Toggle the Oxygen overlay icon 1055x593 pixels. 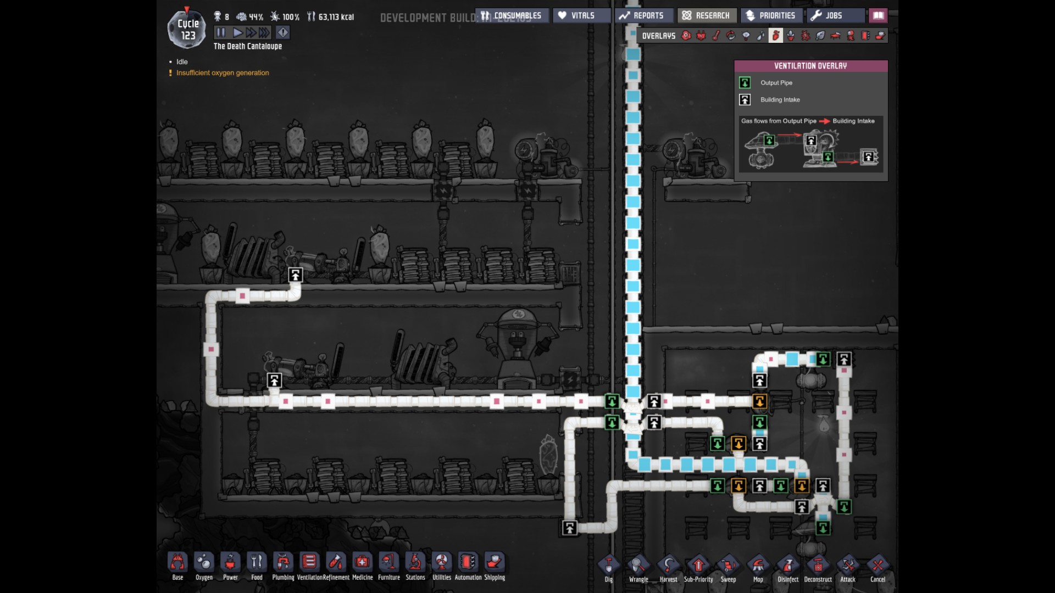click(x=686, y=36)
